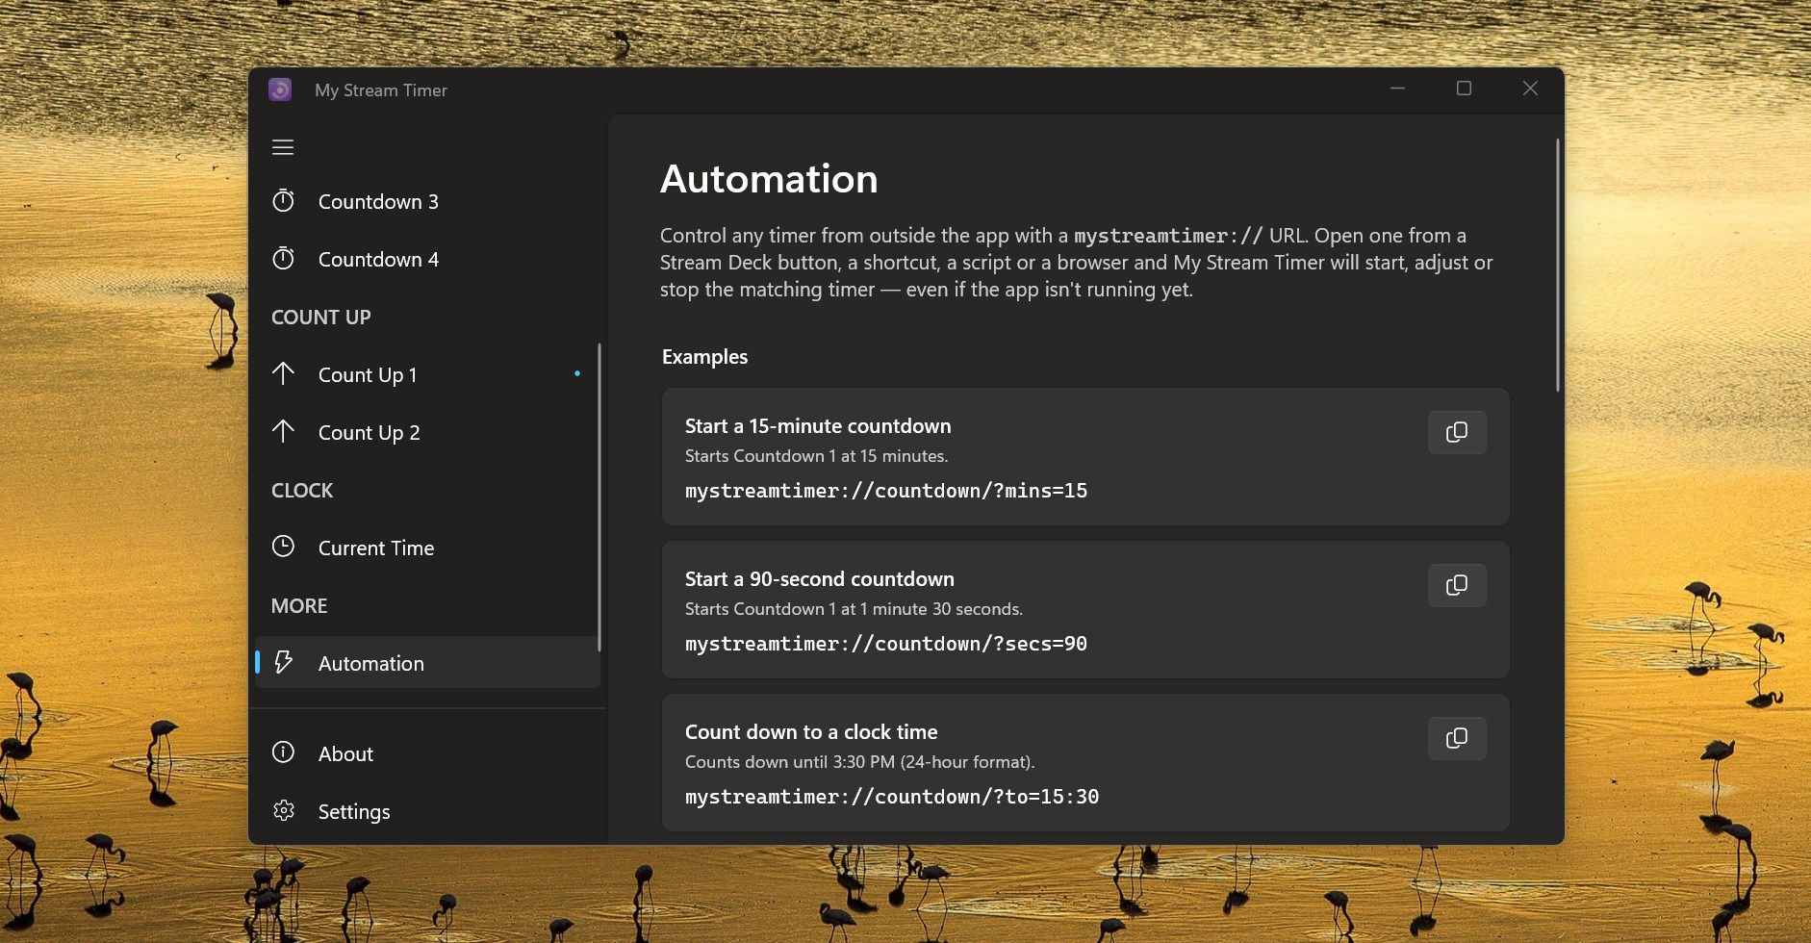
Task: Select Count Up 2 timer
Action: (427, 432)
